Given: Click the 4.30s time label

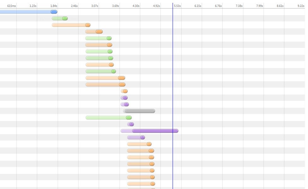Looking at the screenshot, I should [x=136, y=6].
